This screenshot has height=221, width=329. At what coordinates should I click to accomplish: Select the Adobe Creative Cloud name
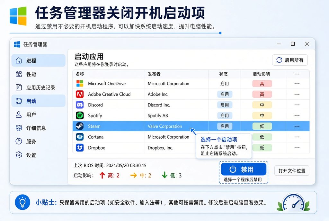(109, 94)
